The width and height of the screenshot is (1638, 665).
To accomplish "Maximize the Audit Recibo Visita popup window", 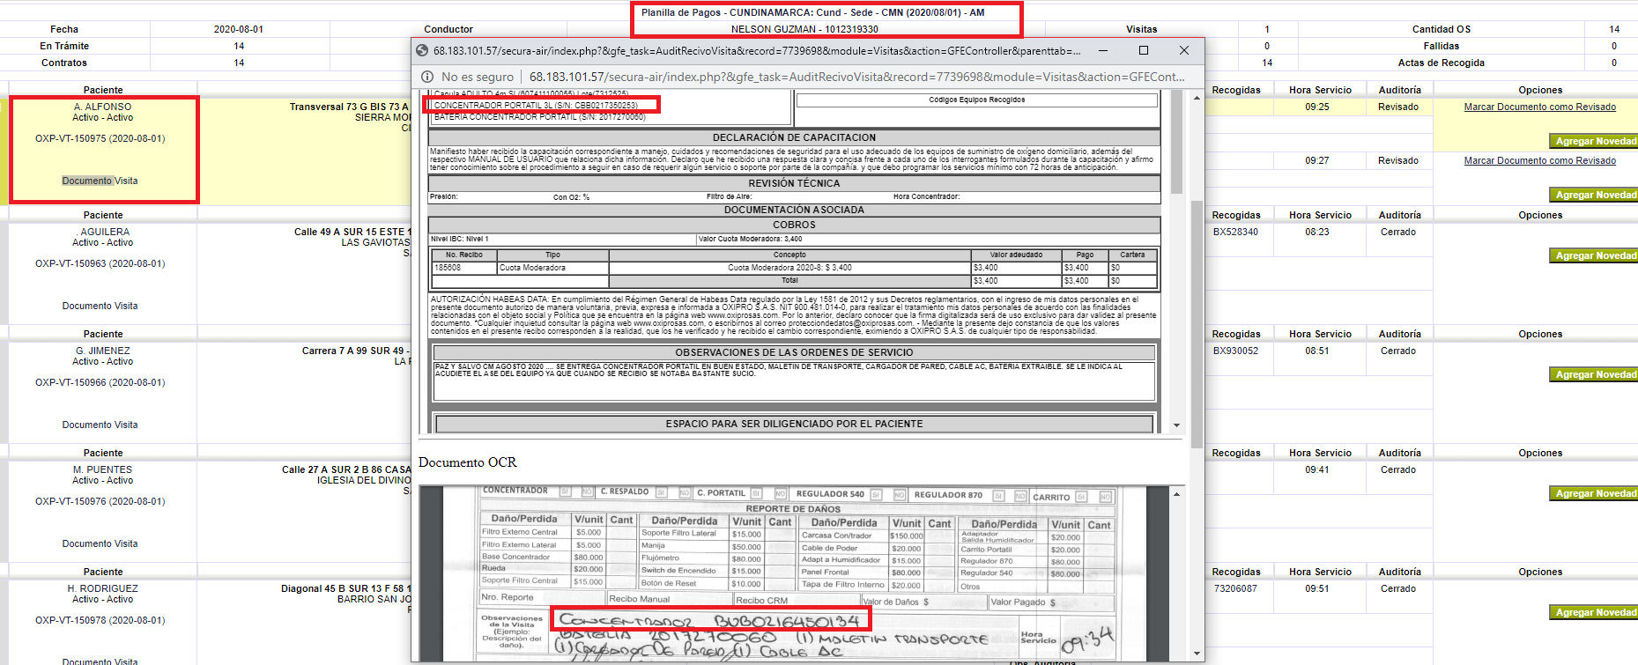I will pyautogui.click(x=1144, y=50).
